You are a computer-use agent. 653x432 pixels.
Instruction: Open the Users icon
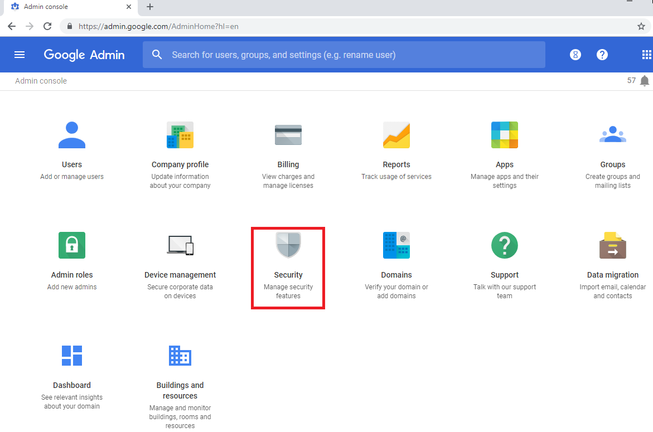point(72,135)
